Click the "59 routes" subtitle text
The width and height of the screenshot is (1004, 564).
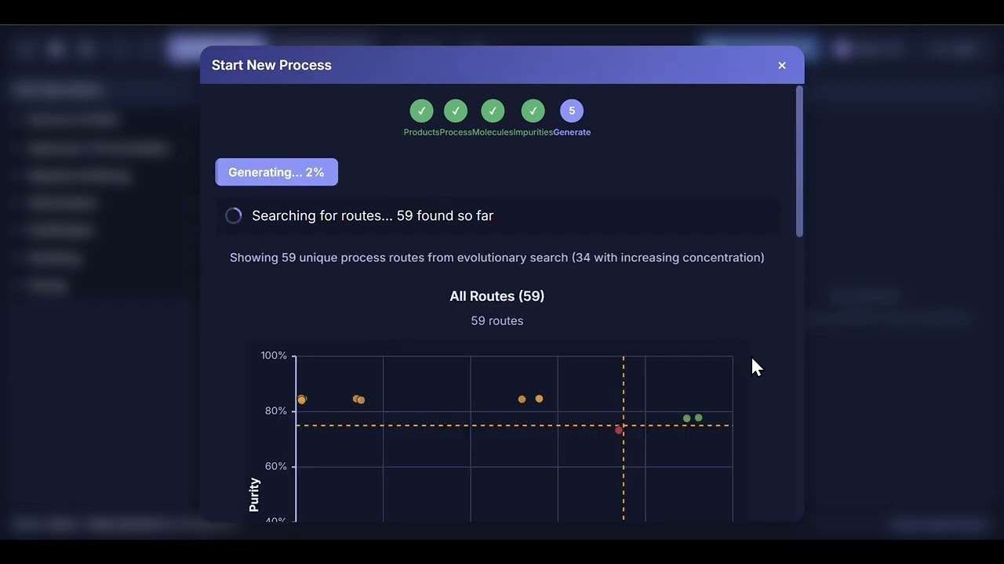[497, 320]
